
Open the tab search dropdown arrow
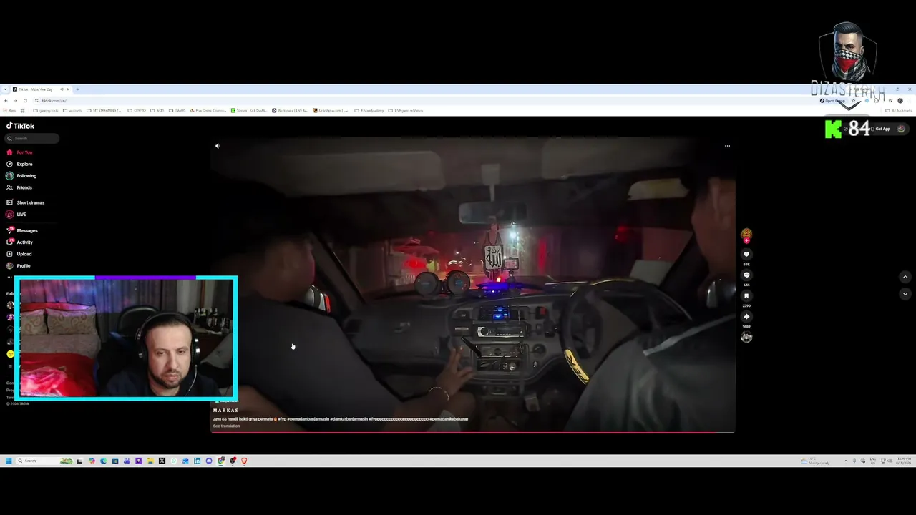(x=6, y=89)
